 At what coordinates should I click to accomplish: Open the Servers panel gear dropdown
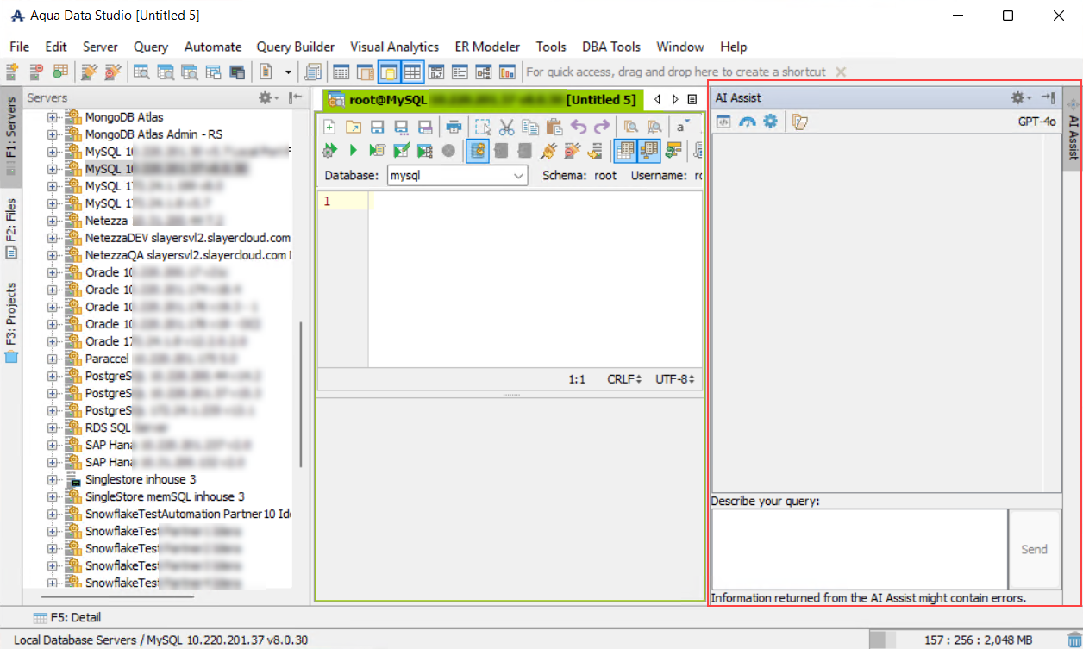coord(269,97)
